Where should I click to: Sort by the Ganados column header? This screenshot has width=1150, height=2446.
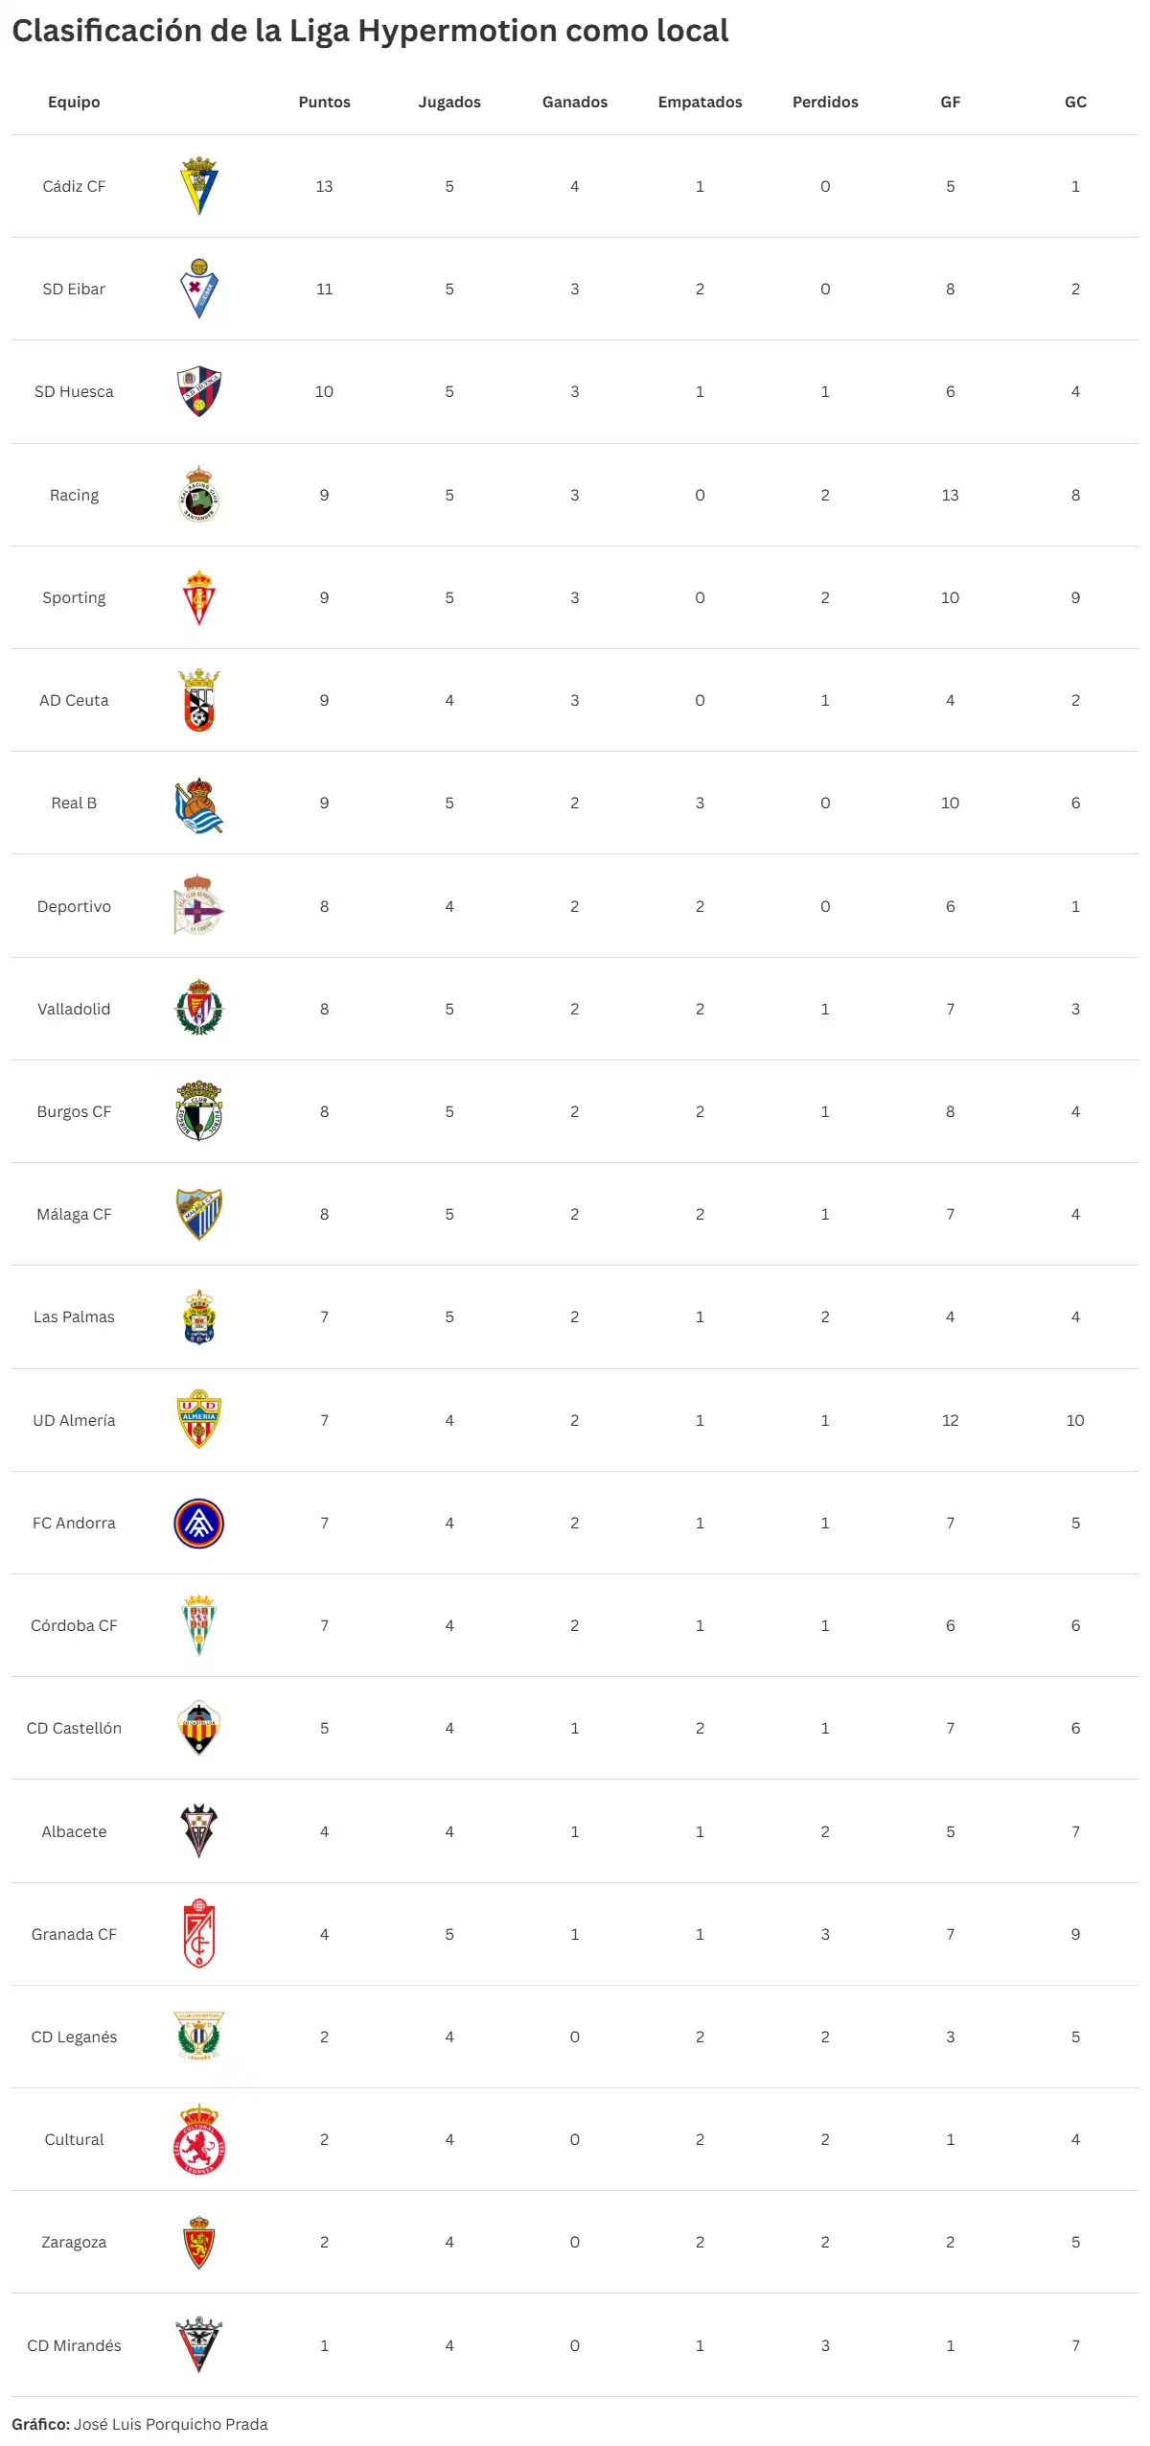click(574, 102)
